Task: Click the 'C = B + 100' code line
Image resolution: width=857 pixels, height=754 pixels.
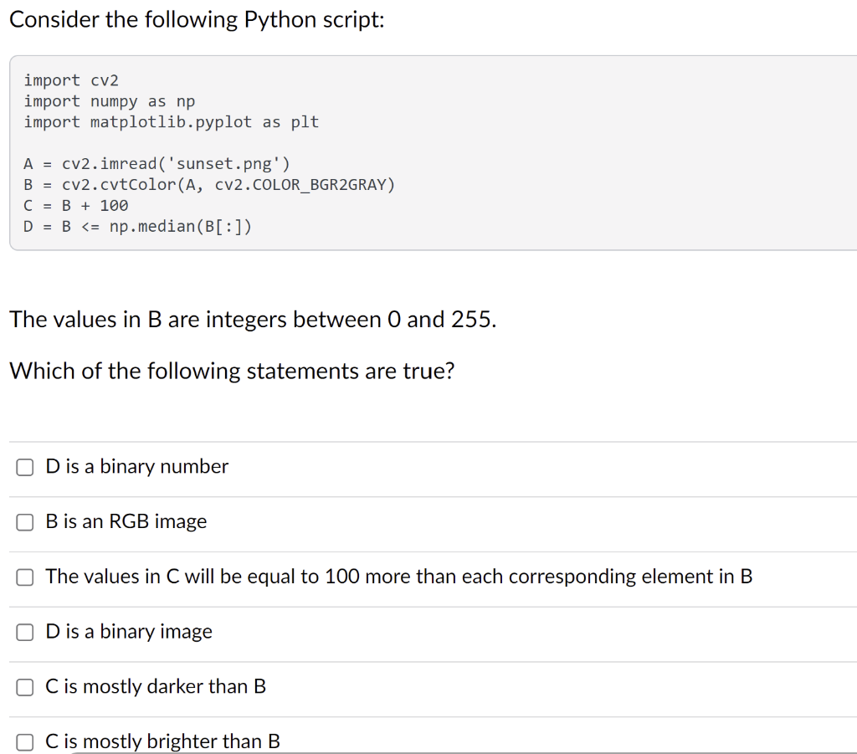Action: [x=76, y=205]
